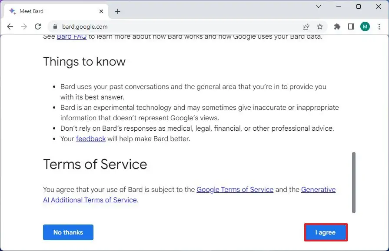This screenshot has width=389, height=251.
Task: Click the back navigation arrow
Action: pyautogui.click(x=10, y=26)
